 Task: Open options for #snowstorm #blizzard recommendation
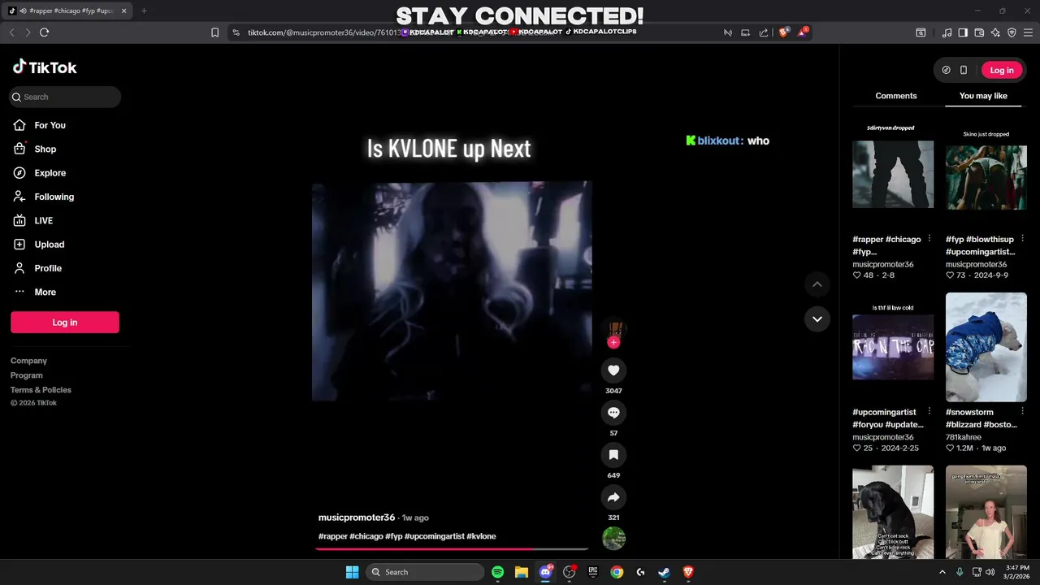pyautogui.click(x=1022, y=411)
